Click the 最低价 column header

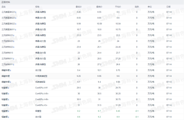tap(79, 7)
